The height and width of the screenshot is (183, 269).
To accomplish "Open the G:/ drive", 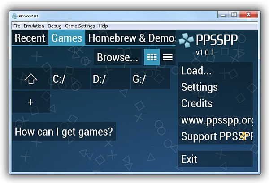I will (151, 79).
